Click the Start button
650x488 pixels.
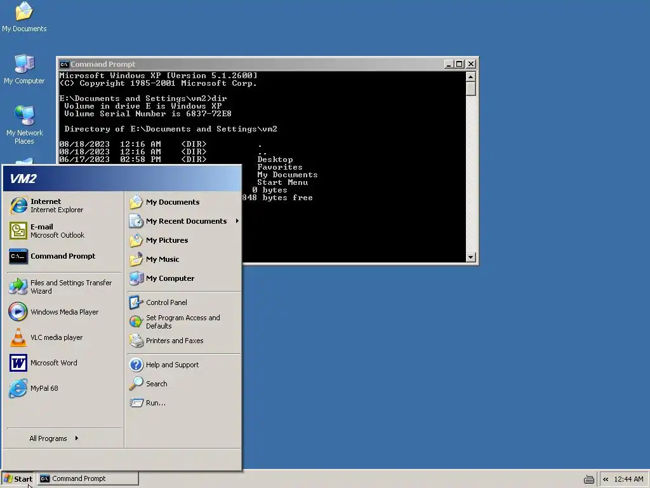point(18,479)
